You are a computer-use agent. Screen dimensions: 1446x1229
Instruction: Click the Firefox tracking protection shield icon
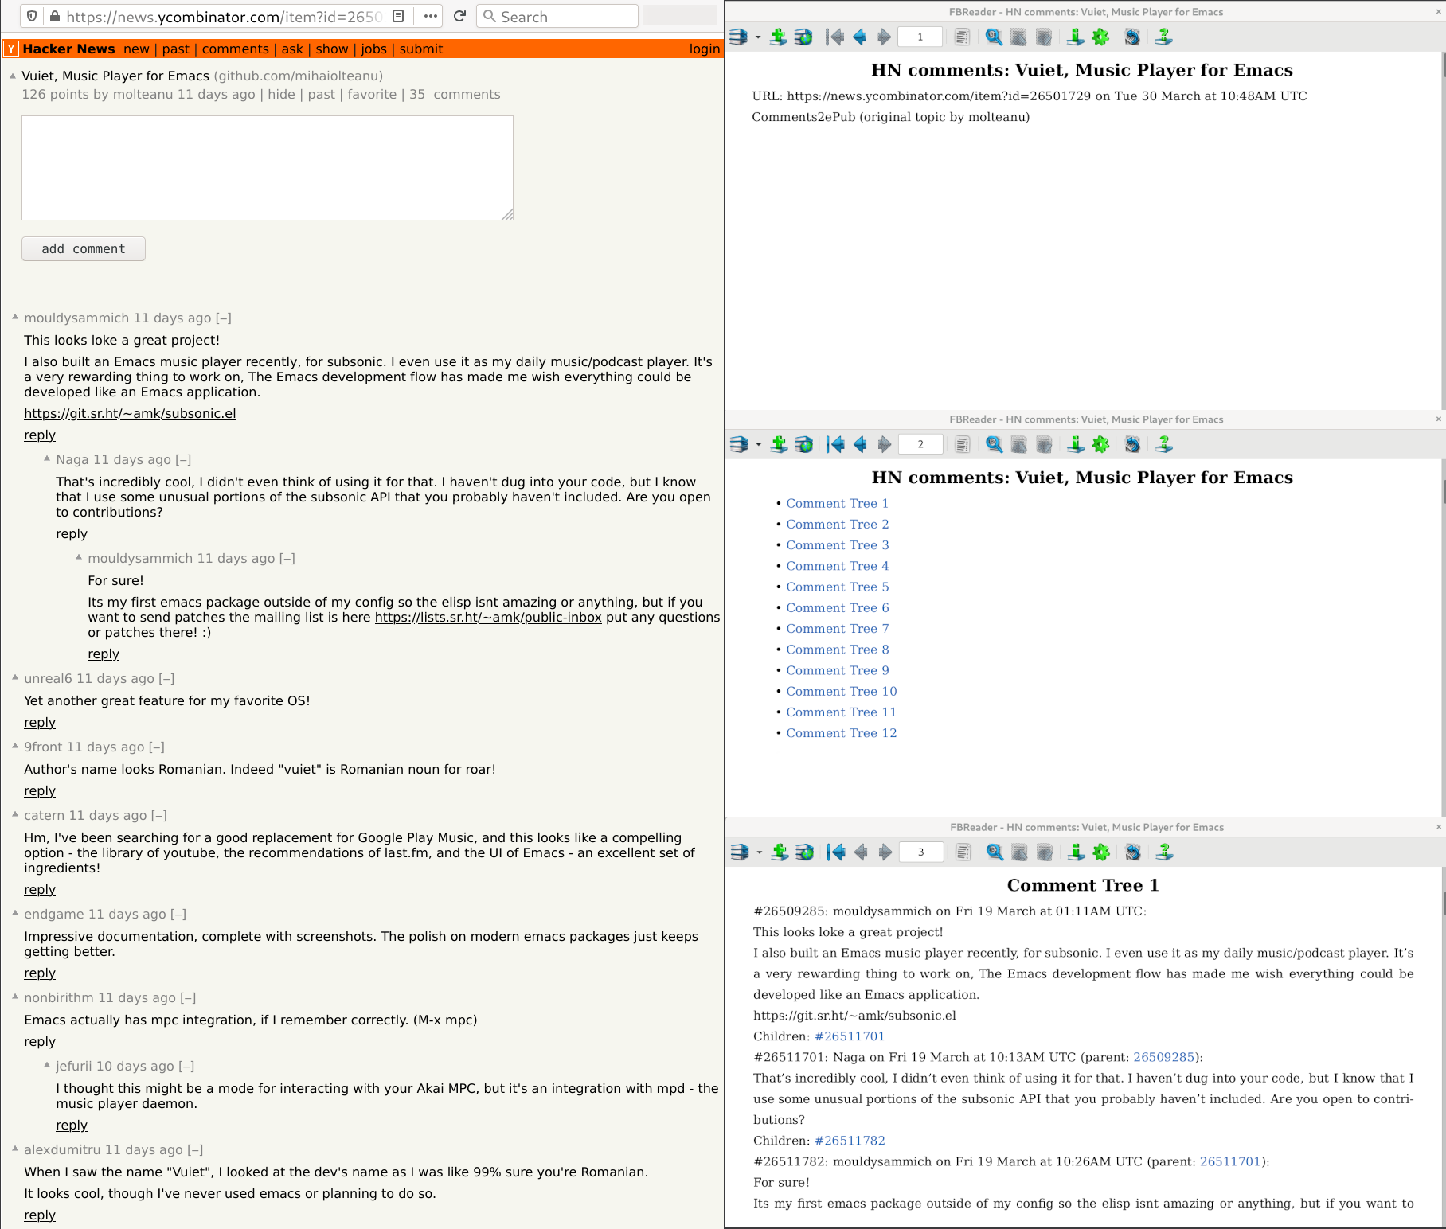pyautogui.click(x=32, y=16)
